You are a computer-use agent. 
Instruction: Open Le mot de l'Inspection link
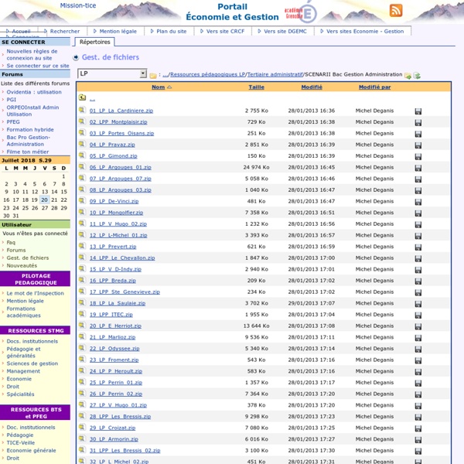pos(36,293)
